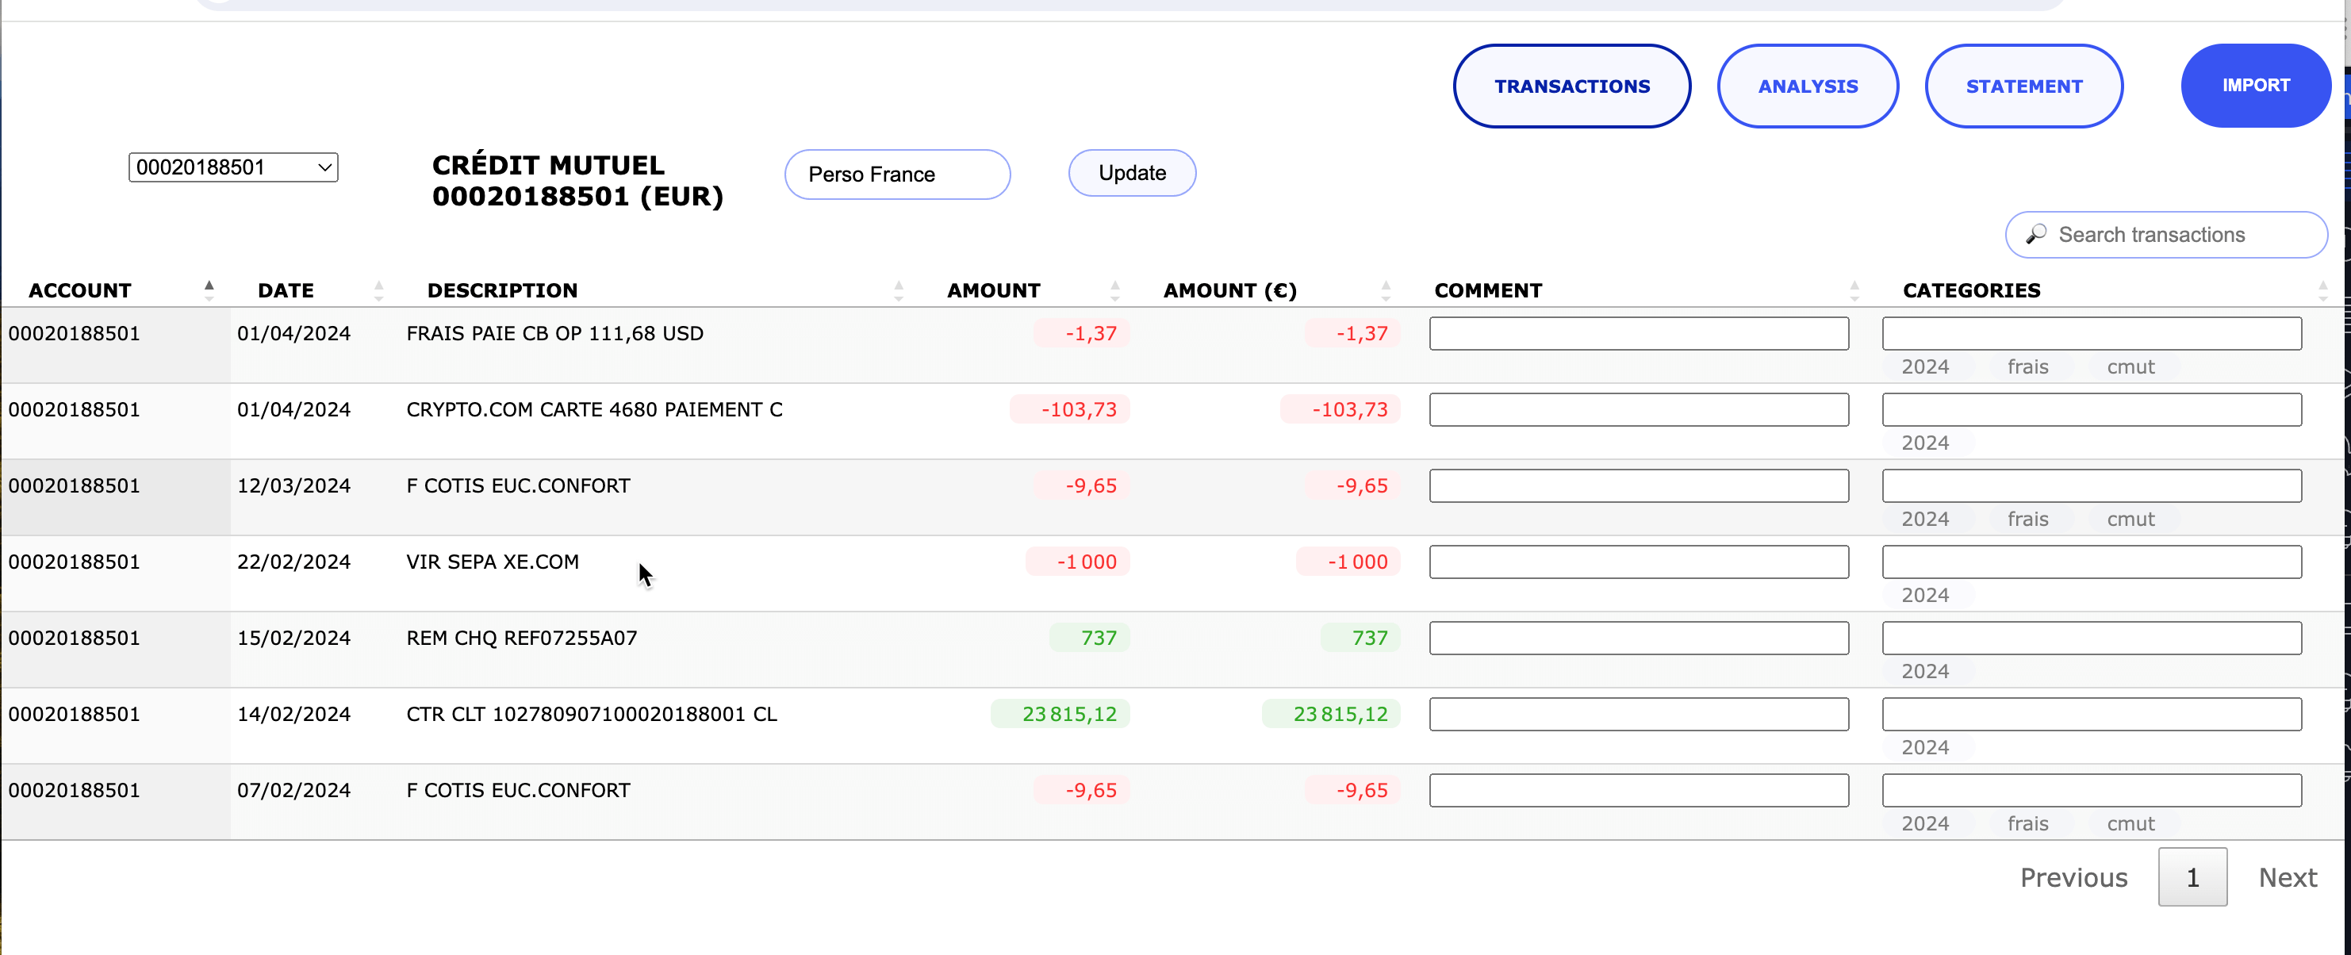The height and width of the screenshot is (955, 2351).
Task: Click the Update button
Action: coord(1132,173)
